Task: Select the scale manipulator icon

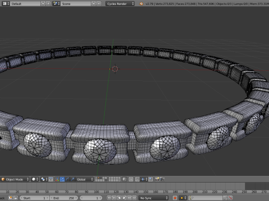Action: tap(72, 179)
